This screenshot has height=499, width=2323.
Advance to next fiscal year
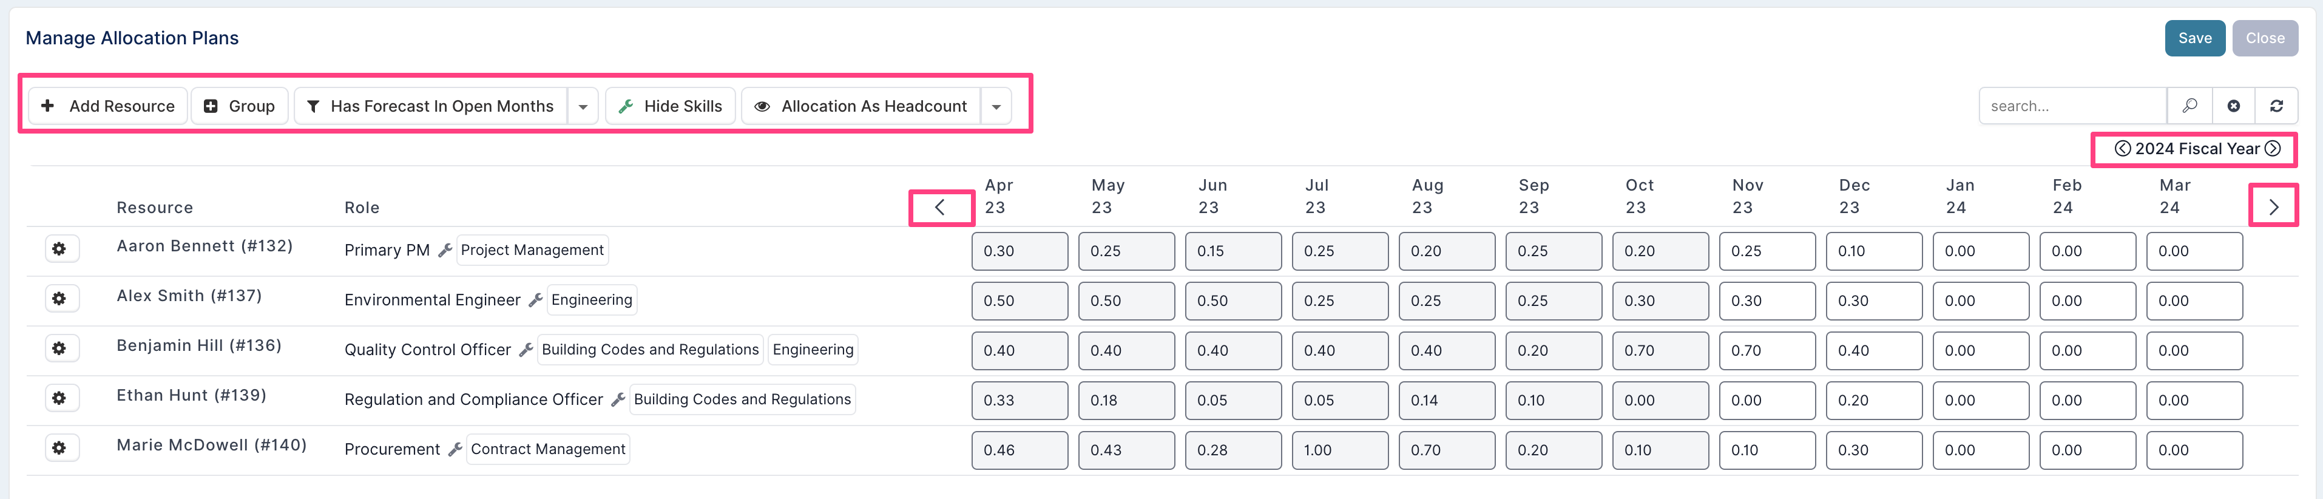[2273, 149]
